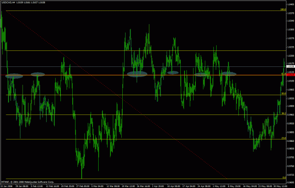Viewport: 295px width, 188px height.
Task: Click the 1.0235 price axis label
Action: 291,47
